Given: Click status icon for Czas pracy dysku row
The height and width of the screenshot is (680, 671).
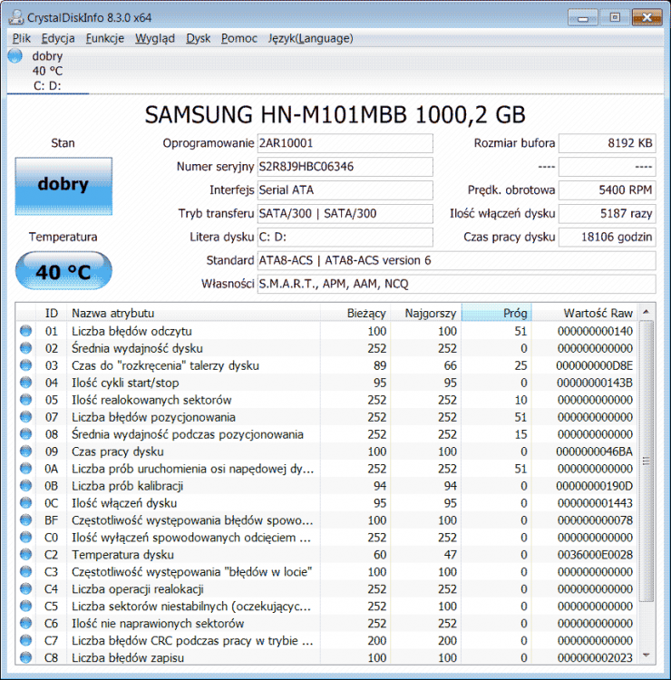Looking at the screenshot, I should (25, 452).
